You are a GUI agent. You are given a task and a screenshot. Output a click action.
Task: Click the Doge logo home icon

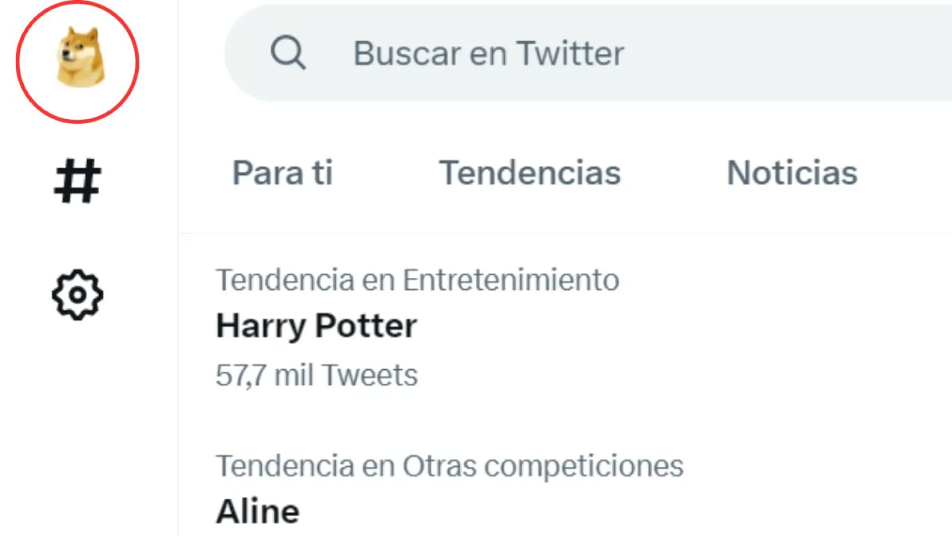coord(80,57)
